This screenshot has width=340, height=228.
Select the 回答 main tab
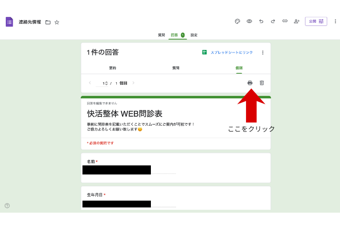pyautogui.click(x=177, y=35)
